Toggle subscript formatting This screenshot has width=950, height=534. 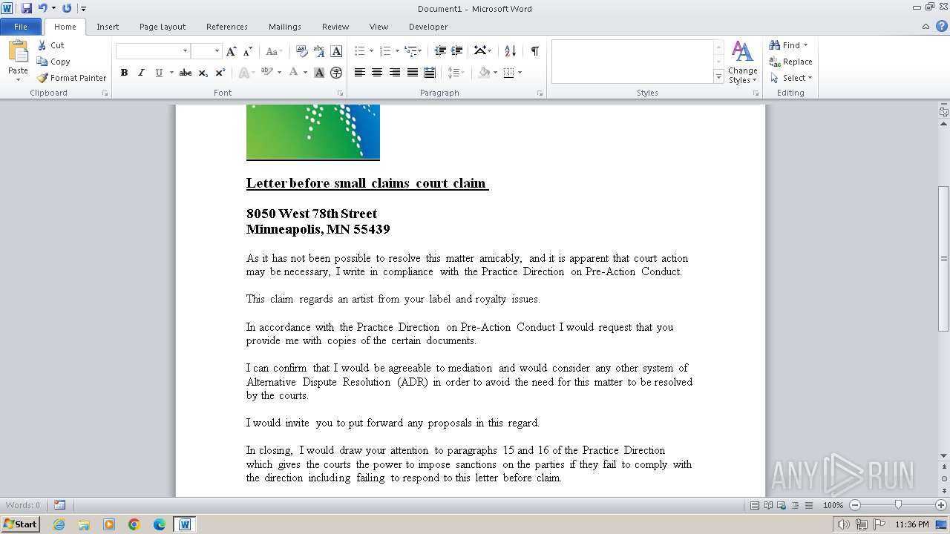pyautogui.click(x=203, y=73)
